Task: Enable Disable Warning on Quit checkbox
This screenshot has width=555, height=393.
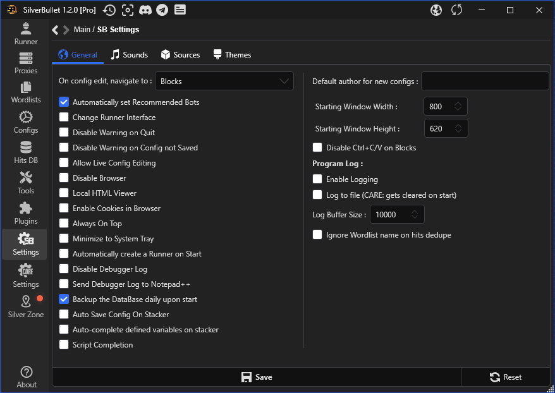Action: (x=64, y=132)
